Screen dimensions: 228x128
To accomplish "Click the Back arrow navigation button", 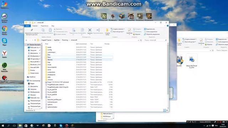I will [26, 40].
